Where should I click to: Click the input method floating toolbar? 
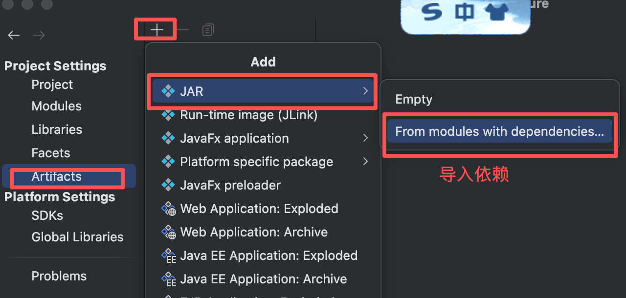tap(465, 15)
